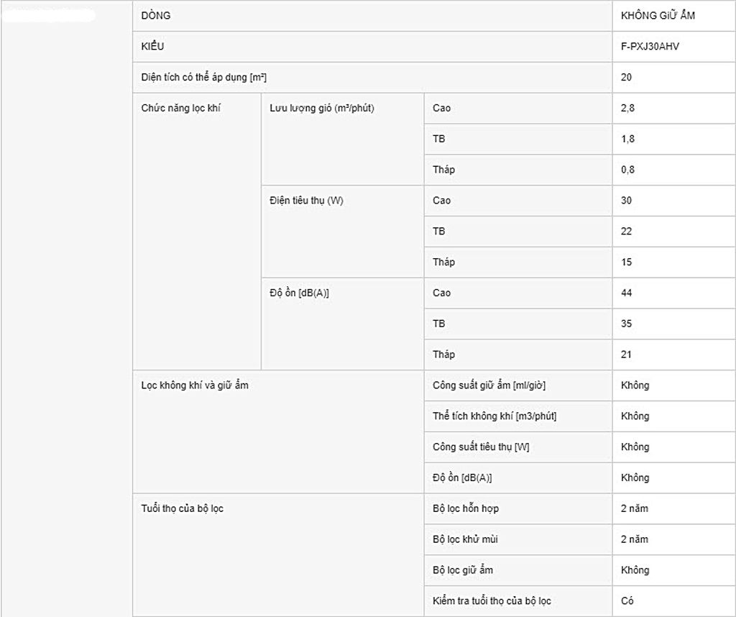
Task: Click the KHÔNG GIỮ ẨM column header
Action: click(x=673, y=16)
